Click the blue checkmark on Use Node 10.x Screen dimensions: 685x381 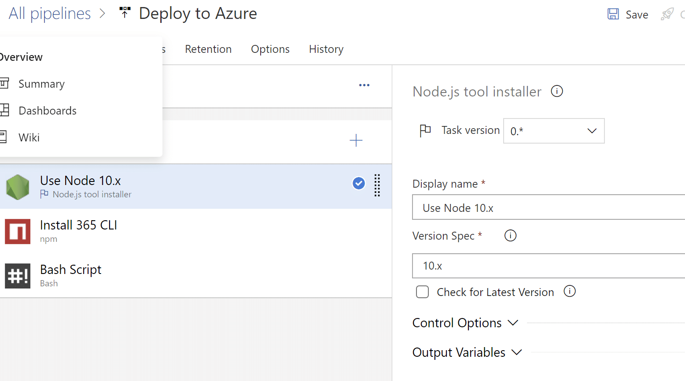pos(359,183)
